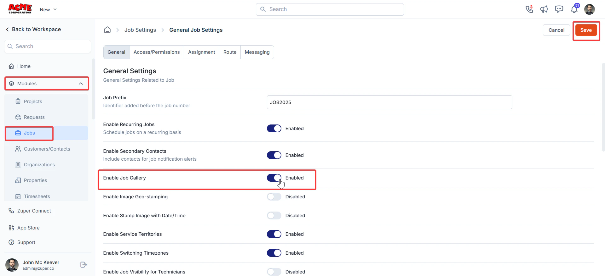Click the admin@zuper.co email text

(x=38, y=268)
